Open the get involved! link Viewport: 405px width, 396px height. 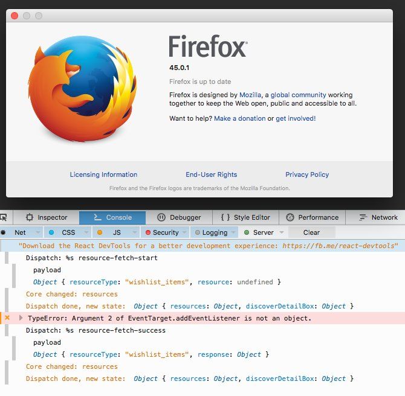pos(296,118)
